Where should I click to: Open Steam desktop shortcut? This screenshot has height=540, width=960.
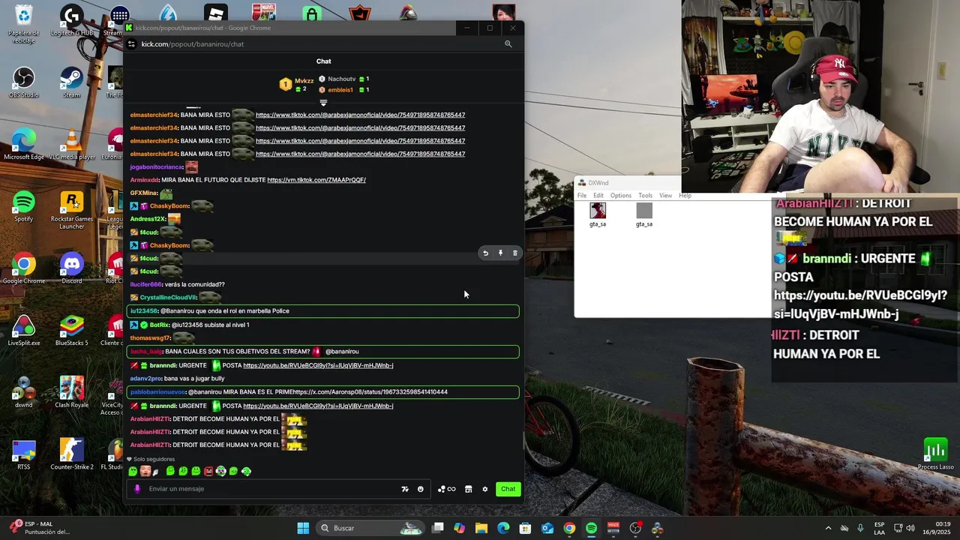pos(72,82)
